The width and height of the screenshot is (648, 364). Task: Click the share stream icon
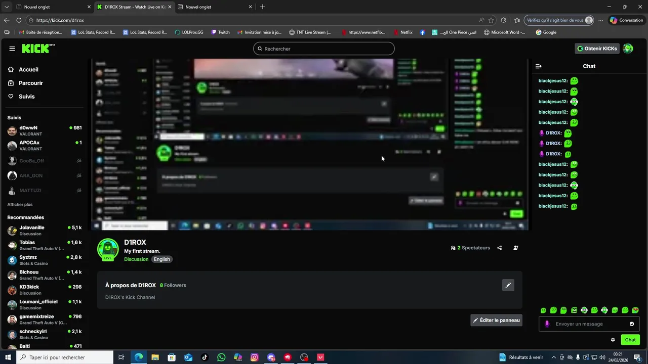500,248
